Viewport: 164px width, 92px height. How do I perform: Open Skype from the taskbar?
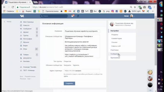pos(160,41)
